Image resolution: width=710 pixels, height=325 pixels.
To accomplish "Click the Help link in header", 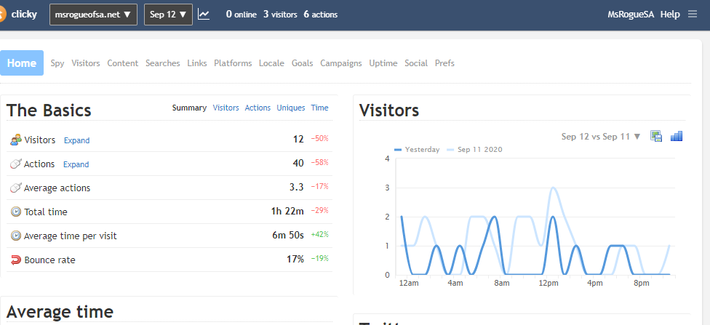I will [670, 15].
